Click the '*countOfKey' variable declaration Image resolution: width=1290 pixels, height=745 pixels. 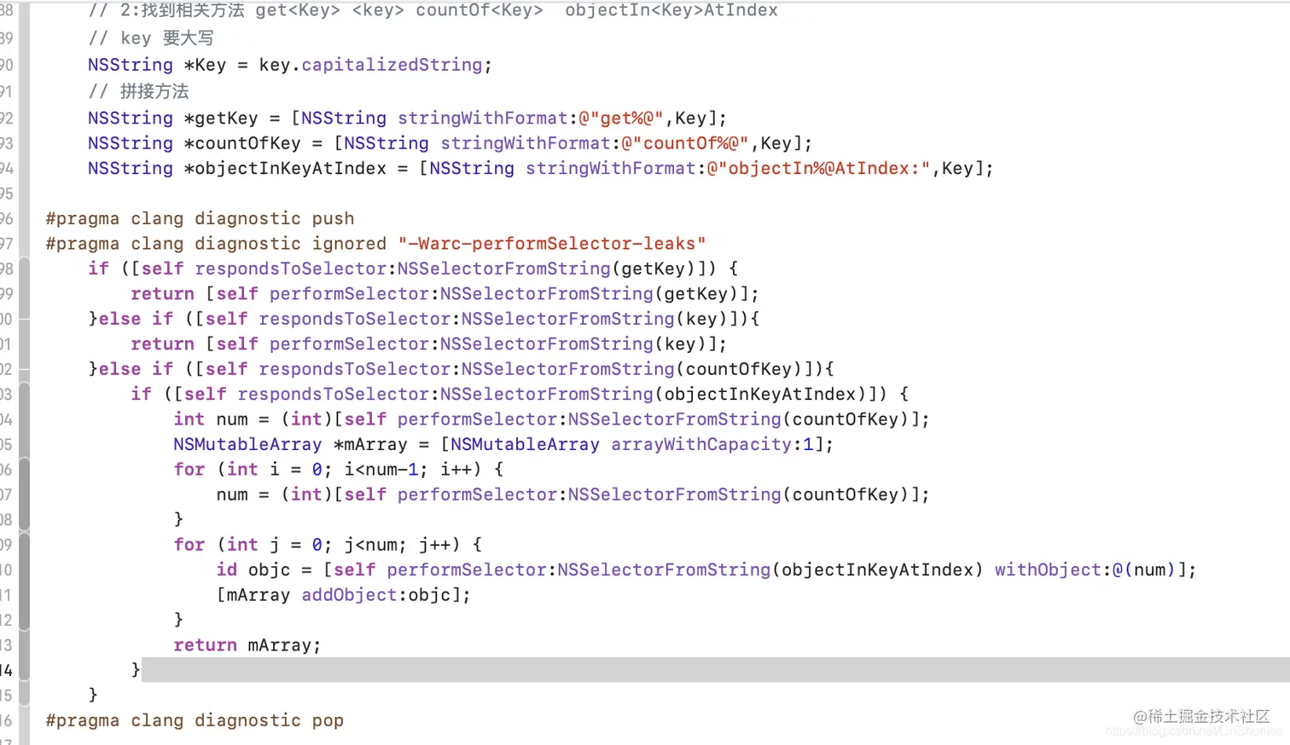pyautogui.click(x=242, y=143)
